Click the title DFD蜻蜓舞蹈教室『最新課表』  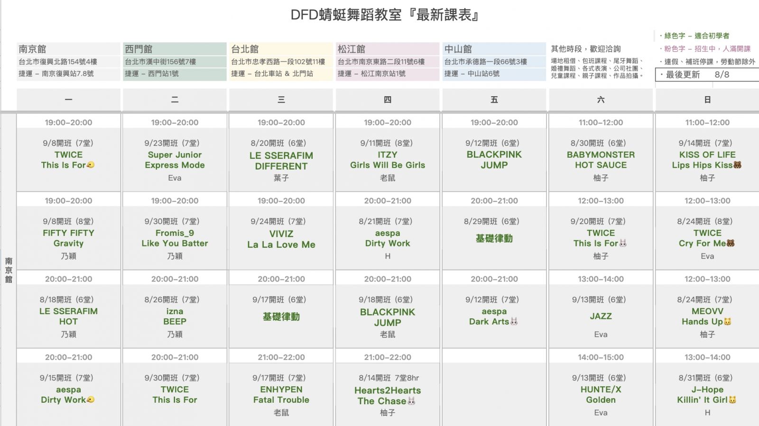[x=385, y=15]
